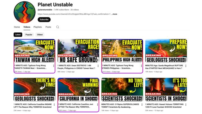Image resolution: width=202 pixels, height=114 pixels.
Task: Select the Oldest filter chip
Action: click(40, 35)
